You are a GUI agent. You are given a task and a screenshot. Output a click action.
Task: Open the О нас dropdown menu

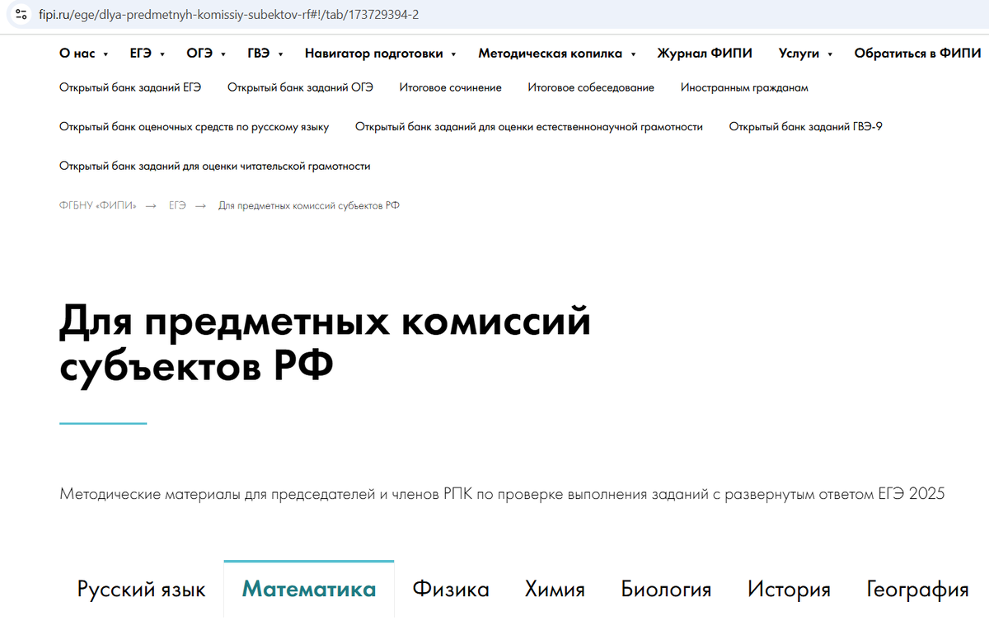78,53
